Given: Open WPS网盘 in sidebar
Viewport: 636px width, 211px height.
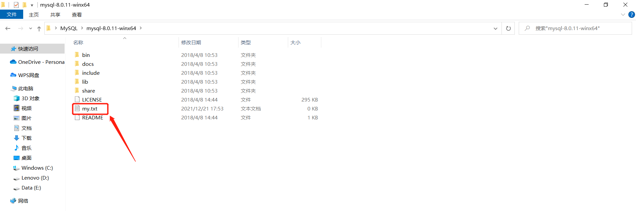Looking at the screenshot, I should [25, 75].
